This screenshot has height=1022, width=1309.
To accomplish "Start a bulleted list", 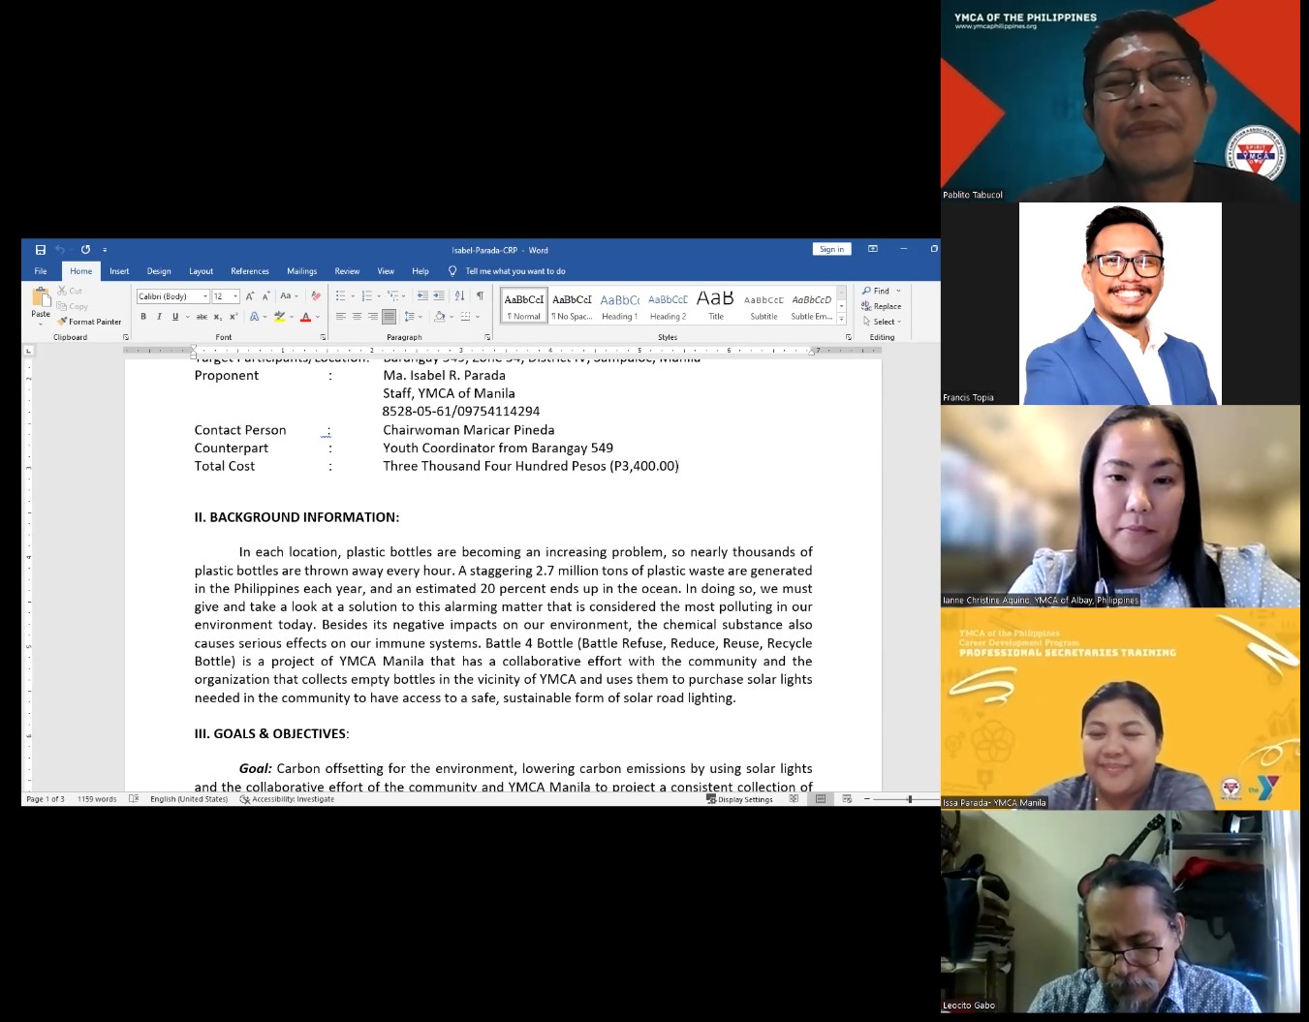I will (x=341, y=296).
